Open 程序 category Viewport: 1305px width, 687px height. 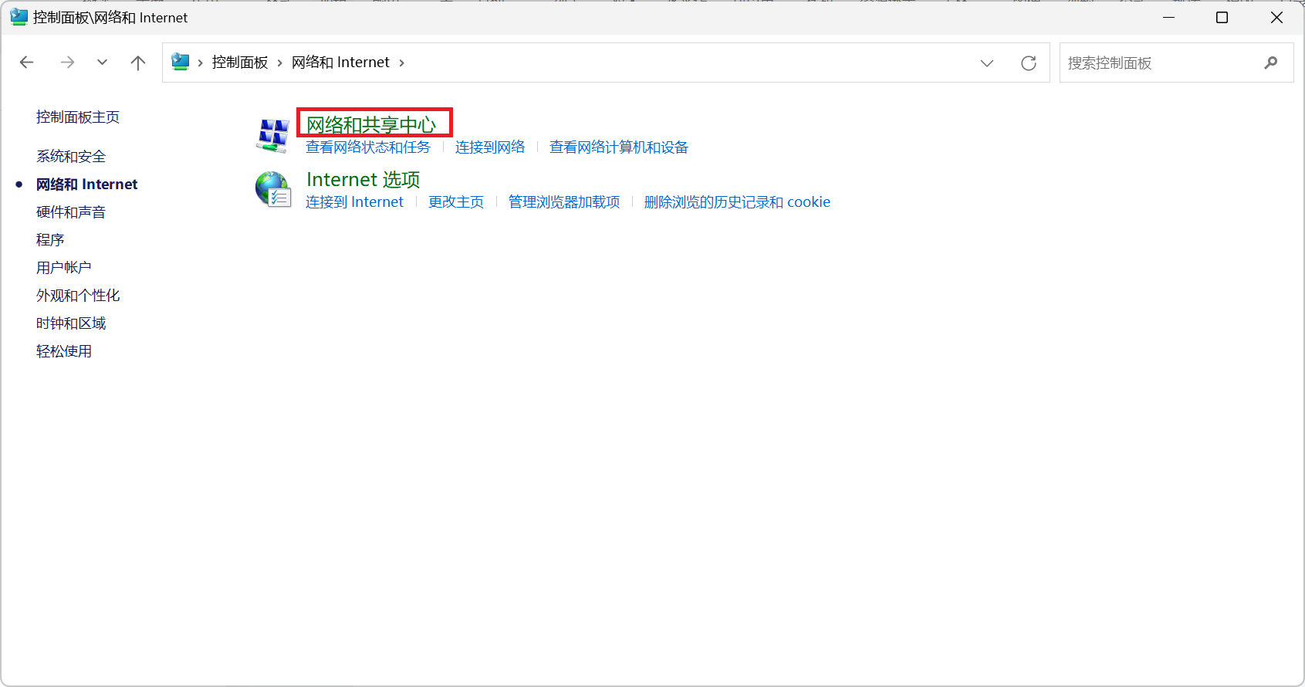coord(50,240)
